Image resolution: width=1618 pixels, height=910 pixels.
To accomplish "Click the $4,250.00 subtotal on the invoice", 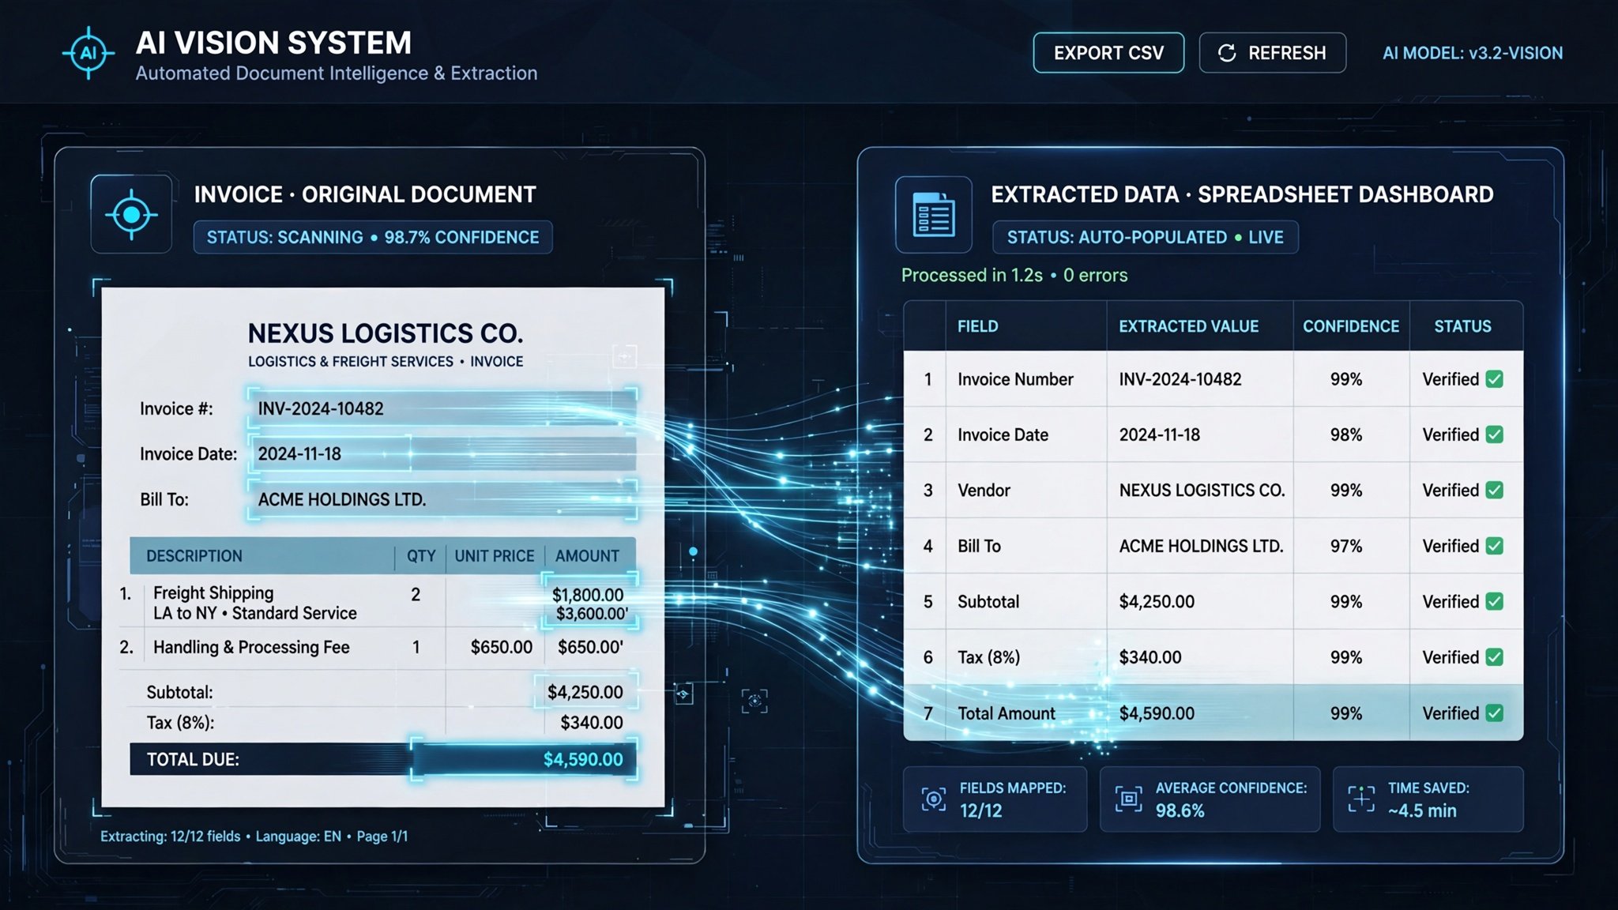I will point(585,692).
